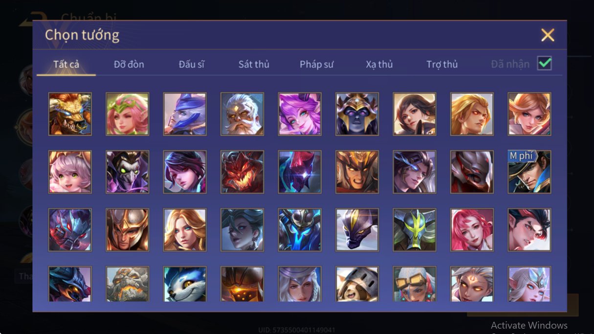Open the 'Sát thủ' tab
This screenshot has height=334, width=594.
coord(254,64)
